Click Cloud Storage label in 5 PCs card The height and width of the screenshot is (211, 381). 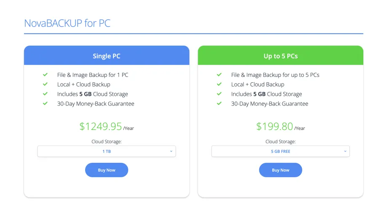click(280, 142)
